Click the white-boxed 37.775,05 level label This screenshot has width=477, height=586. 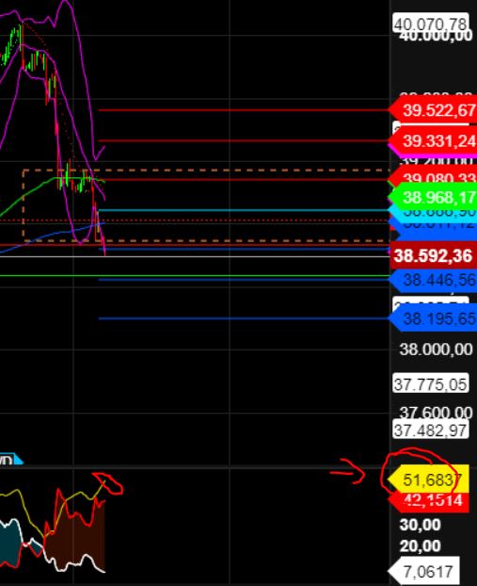430,384
